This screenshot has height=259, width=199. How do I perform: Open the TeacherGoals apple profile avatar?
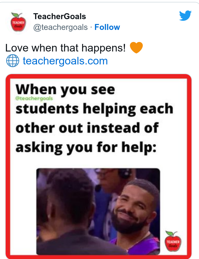pos(18,22)
